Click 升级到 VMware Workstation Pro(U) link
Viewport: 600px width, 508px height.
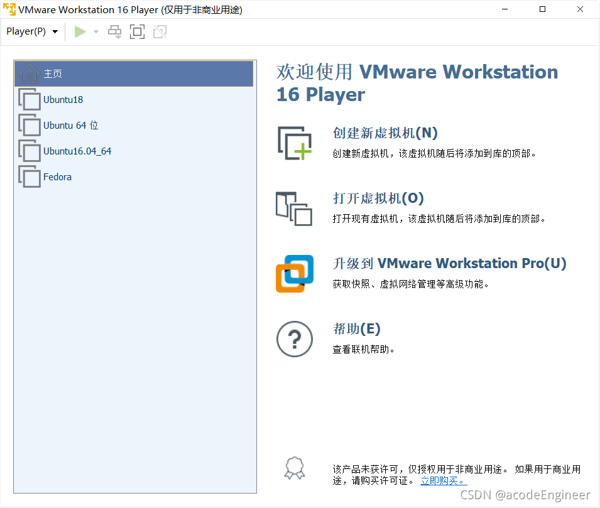point(449,264)
